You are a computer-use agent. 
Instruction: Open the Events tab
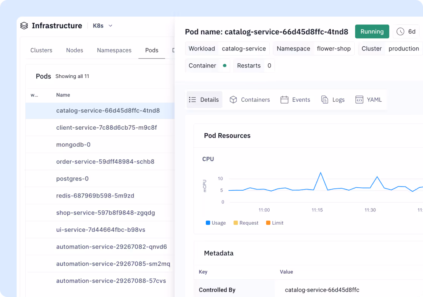pos(295,100)
